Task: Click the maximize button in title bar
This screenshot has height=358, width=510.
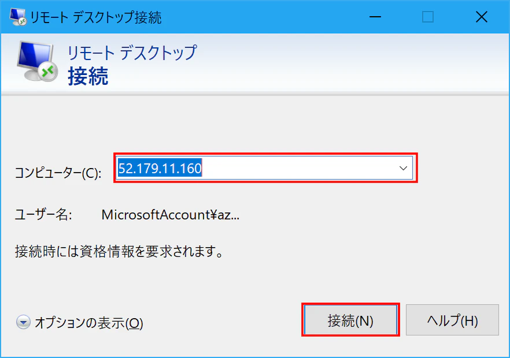Action: click(428, 17)
